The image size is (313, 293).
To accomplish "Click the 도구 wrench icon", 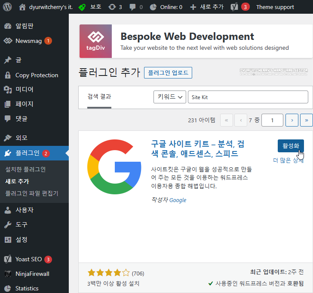I will pos(8,225).
